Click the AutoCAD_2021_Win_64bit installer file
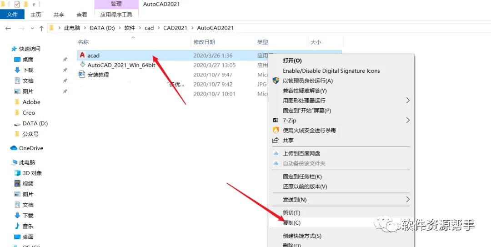The height and width of the screenshot is (247, 491). [121, 65]
